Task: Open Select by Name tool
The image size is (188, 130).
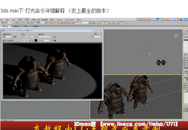Action: [x=17, y=23]
